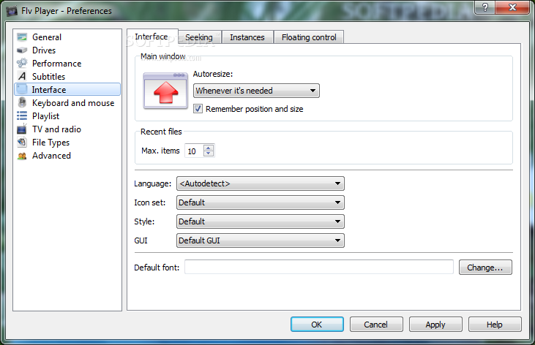This screenshot has height=345, width=535.
Task: Click the Drives category icon
Action: click(22, 50)
